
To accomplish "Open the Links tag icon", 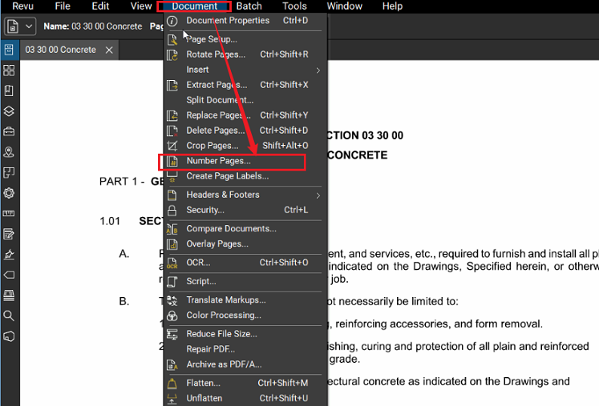I will 9,275.
